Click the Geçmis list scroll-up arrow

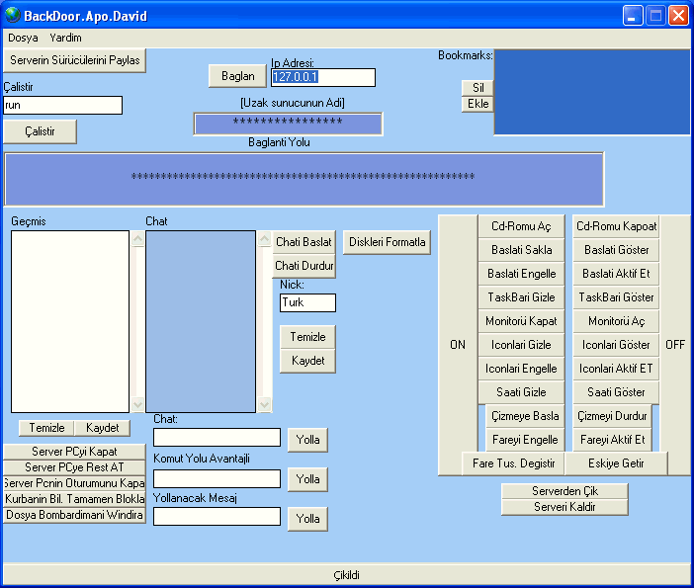coord(136,239)
